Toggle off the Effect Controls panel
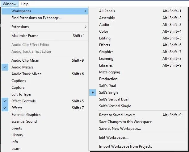 pos(23,101)
